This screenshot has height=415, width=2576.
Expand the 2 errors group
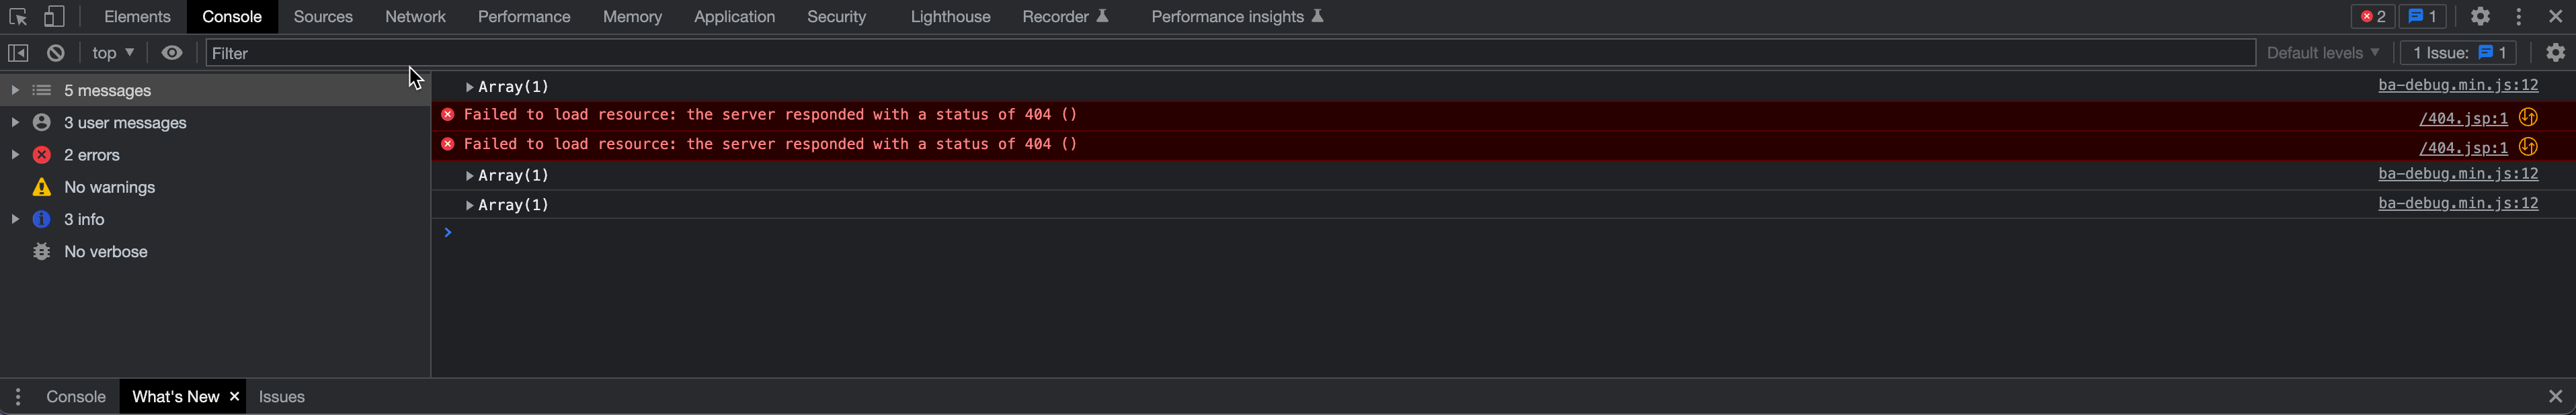(x=15, y=155)
